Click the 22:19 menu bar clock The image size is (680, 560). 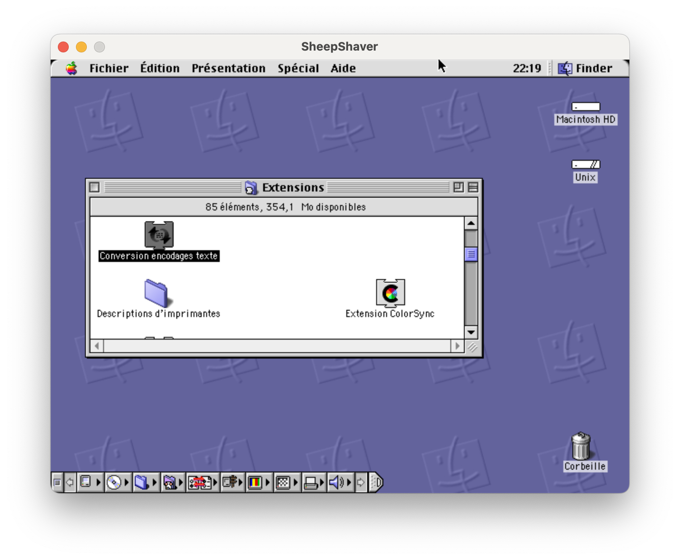pyautogui.click(x=527, y=69)
